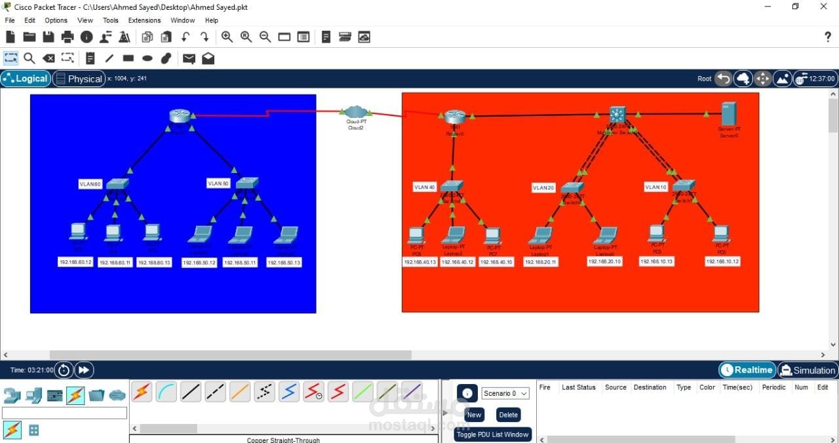Activate the Inspect magnifier tool

click(29, 58)
